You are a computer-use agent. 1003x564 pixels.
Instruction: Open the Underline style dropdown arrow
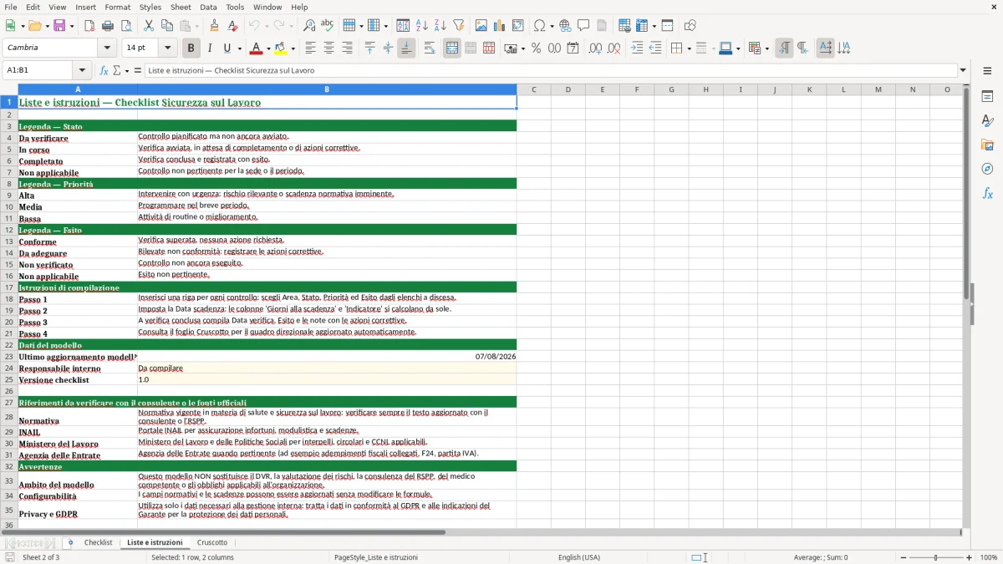tap(239, 48)
